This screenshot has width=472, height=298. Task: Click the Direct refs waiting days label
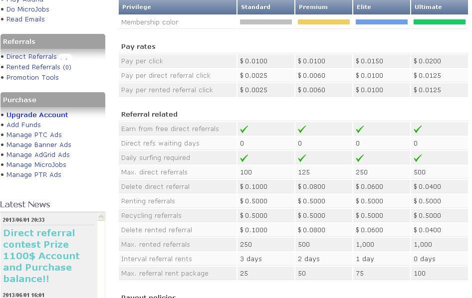(x=160, y=143)
